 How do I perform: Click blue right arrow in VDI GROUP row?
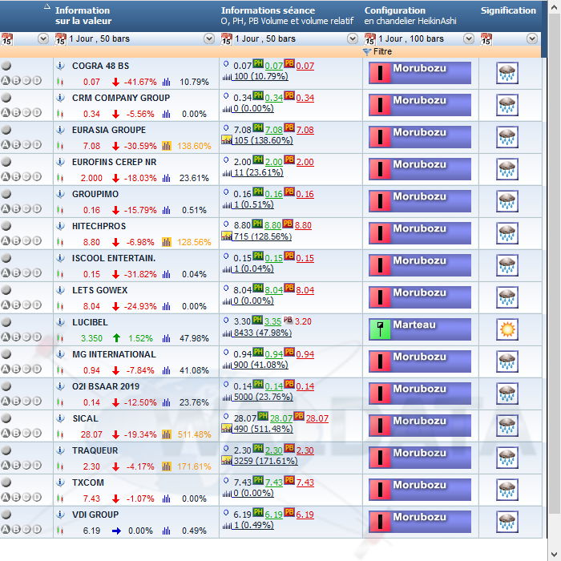116,531
